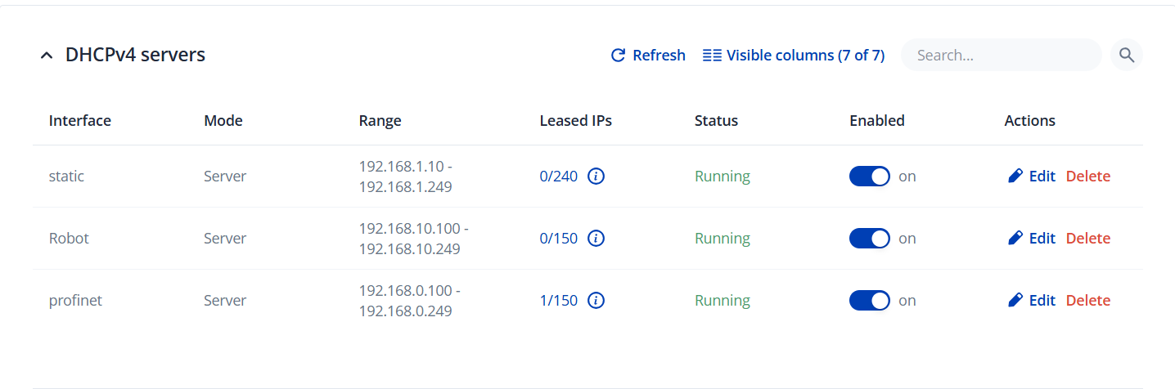Click the Leased IPs column header
1175x389 pixels.
coord(575,121)
